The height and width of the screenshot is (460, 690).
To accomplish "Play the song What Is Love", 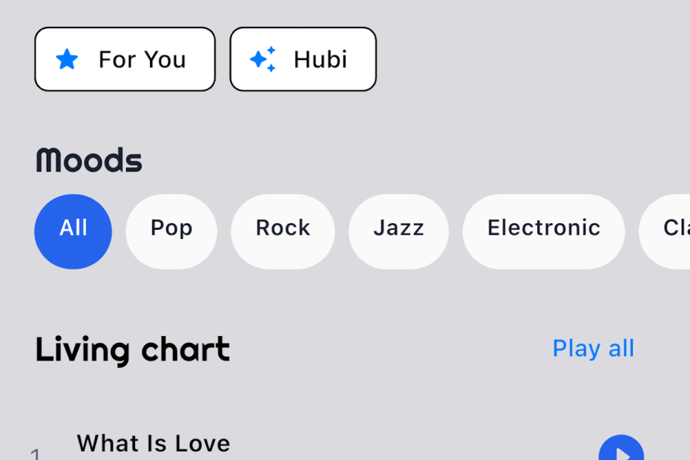I will [x=621, y=447].
